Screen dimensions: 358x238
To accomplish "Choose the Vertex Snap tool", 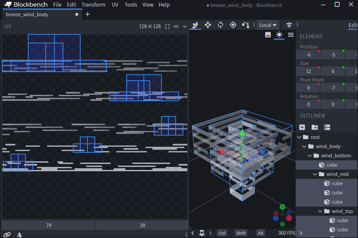I will tap(245, 25).
